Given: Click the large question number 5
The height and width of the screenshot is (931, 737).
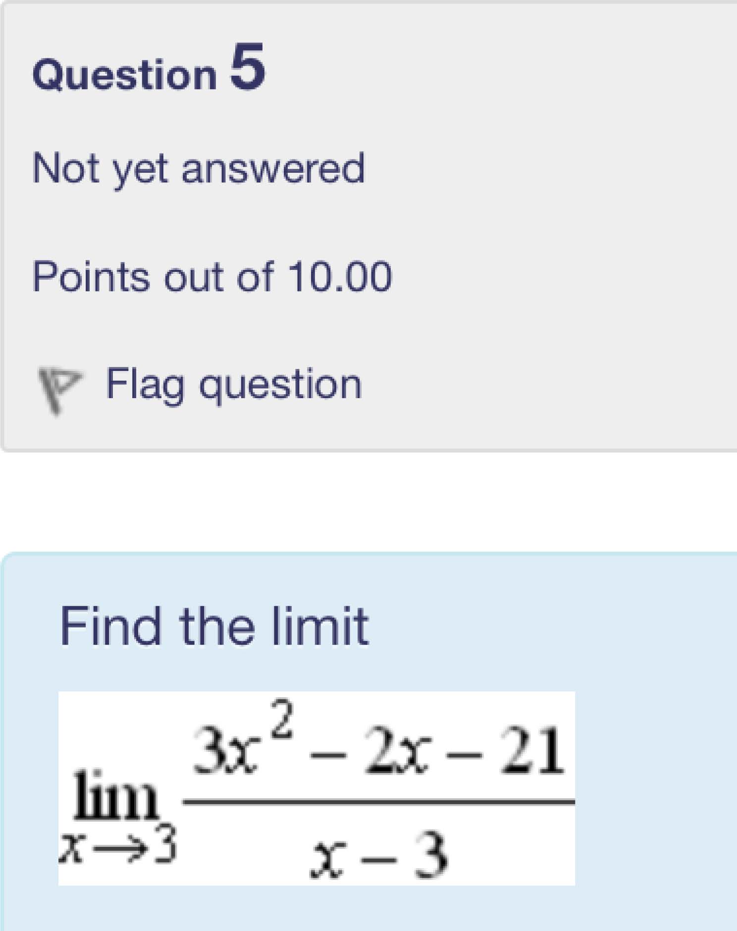Looking at the screenshot, I should click(248, 67).
